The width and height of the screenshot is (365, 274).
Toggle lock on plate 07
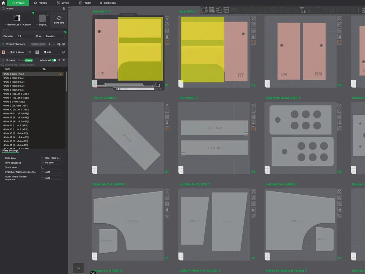167,123
